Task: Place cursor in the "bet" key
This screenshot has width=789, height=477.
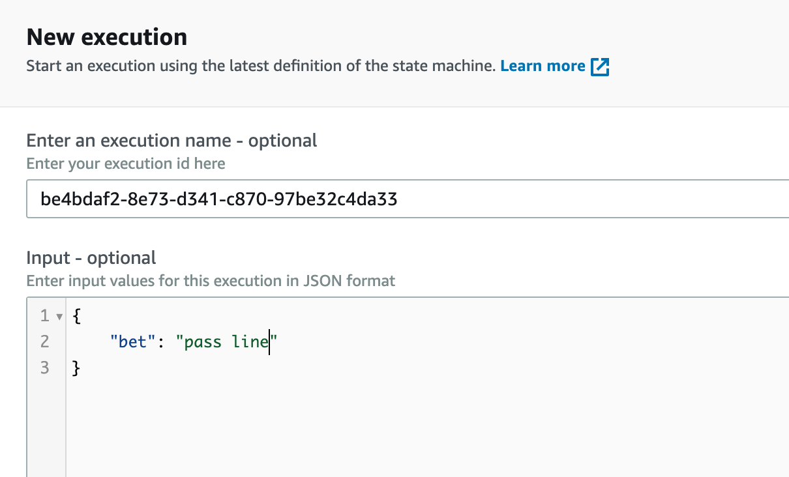Action: pos(129,341)
